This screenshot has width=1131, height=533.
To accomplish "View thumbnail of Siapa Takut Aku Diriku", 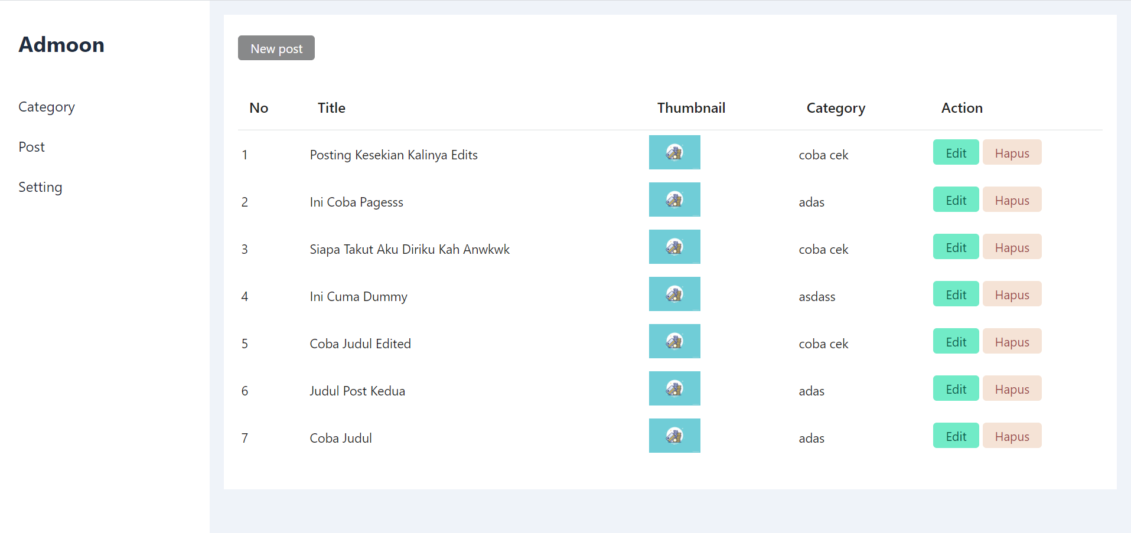I will tap(674, 247).
